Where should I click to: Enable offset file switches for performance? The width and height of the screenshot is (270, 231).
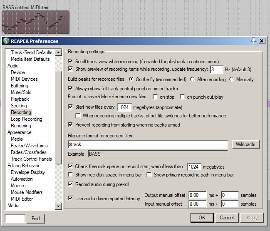78,115
